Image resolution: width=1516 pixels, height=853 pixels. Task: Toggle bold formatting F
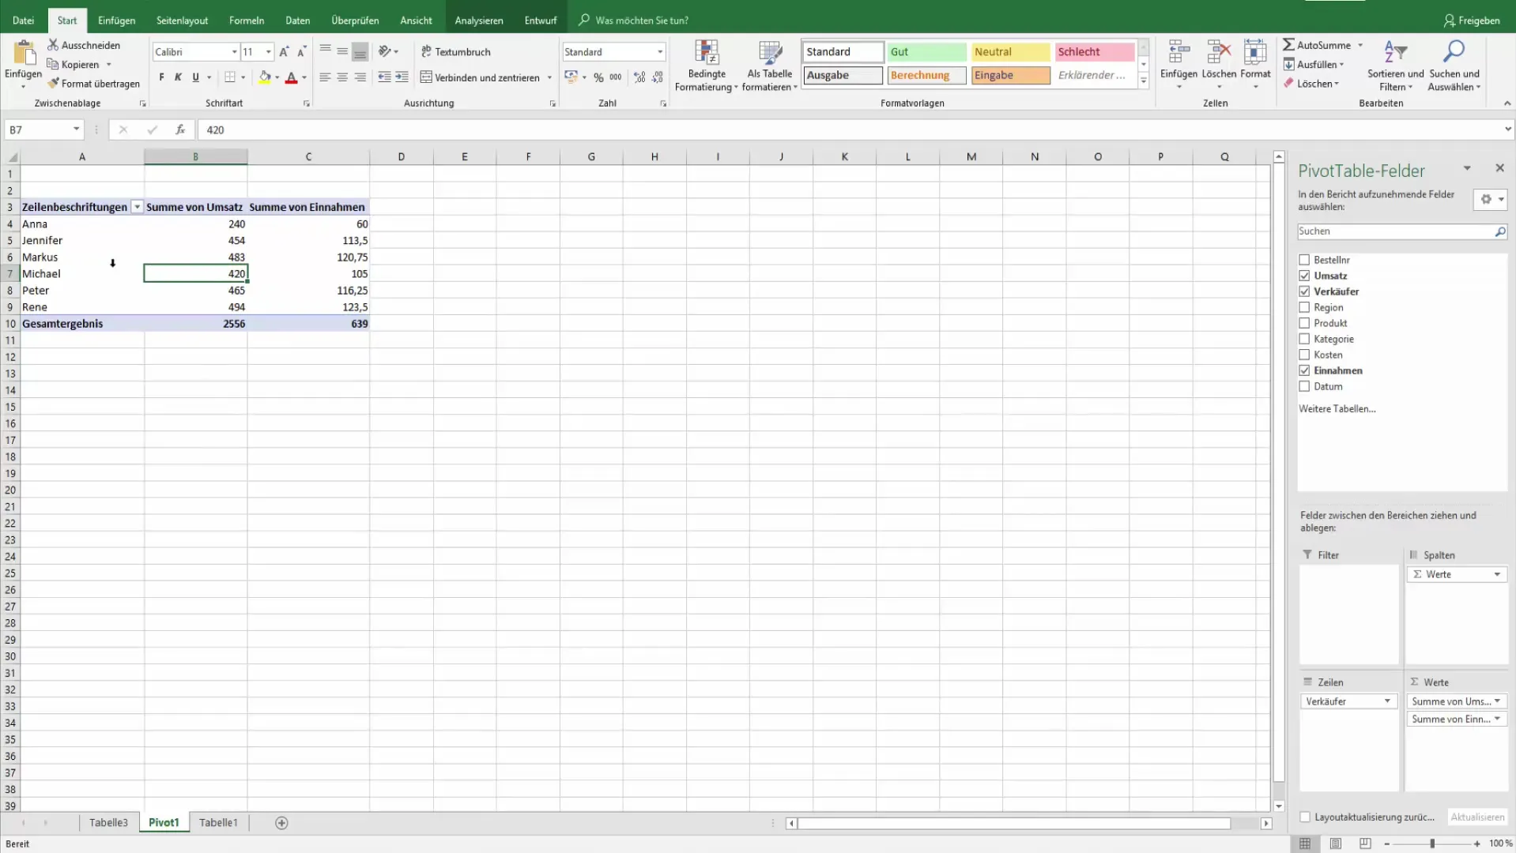[x=161, y=77]
